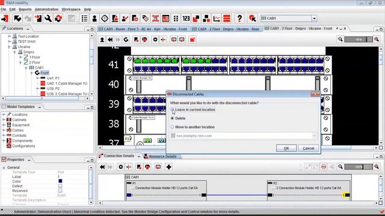Expand the Equipment node in Model Templates
Image resolution: width=385 pixels, height=216 pixels.
[x=4, y=125]
